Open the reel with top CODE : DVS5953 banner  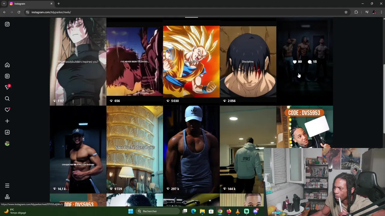304,127
